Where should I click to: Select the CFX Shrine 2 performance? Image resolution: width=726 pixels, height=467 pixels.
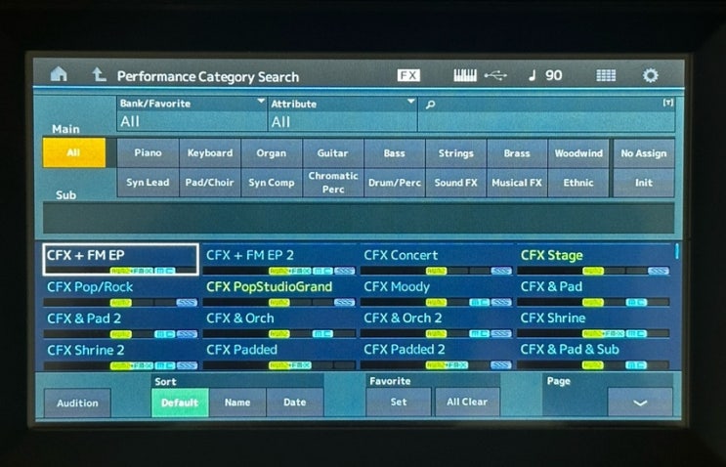coord(120,355)
